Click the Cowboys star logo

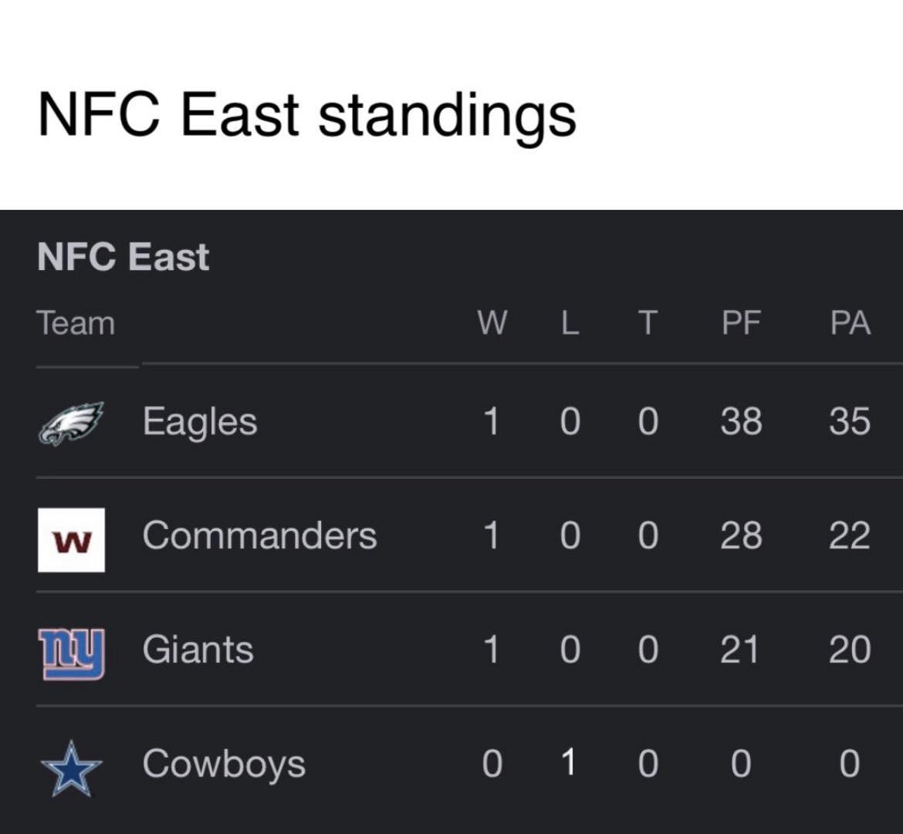(72, 768)
